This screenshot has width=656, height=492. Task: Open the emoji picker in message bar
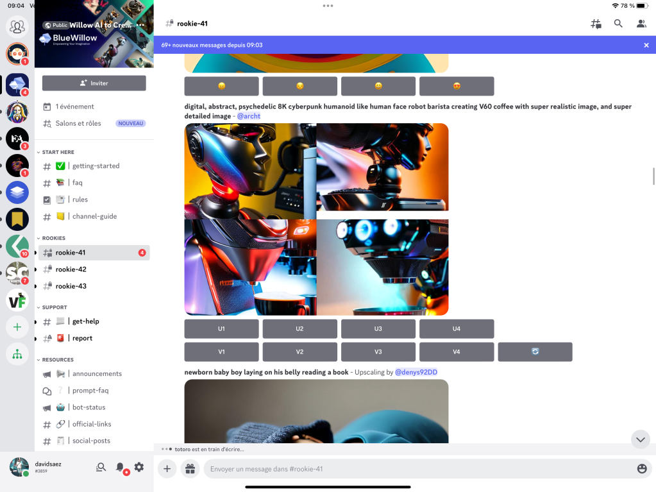click(642, 469)
